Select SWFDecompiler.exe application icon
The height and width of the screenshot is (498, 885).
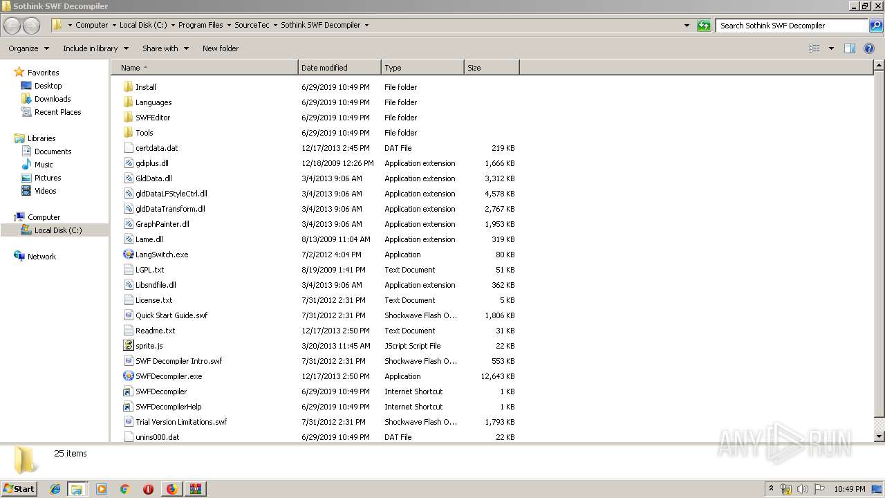128,376
